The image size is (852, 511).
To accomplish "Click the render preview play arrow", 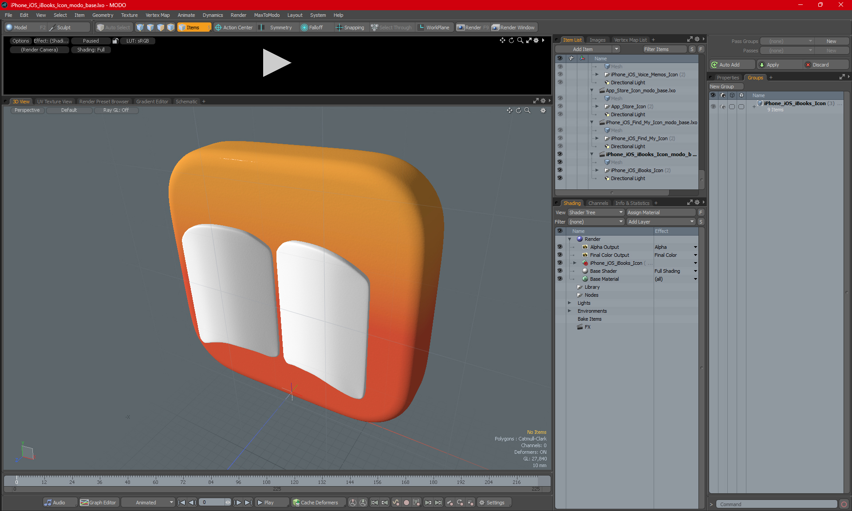I will (276, 63).
